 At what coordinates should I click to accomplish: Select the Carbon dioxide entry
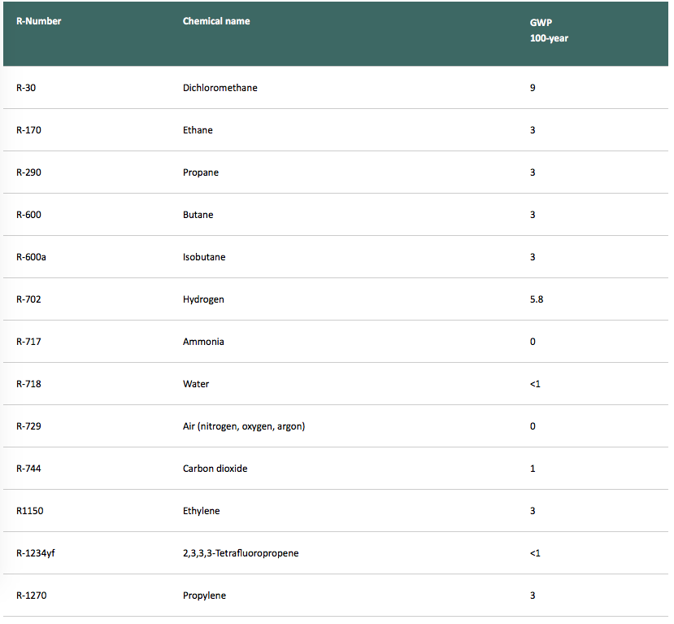[215, 469]
